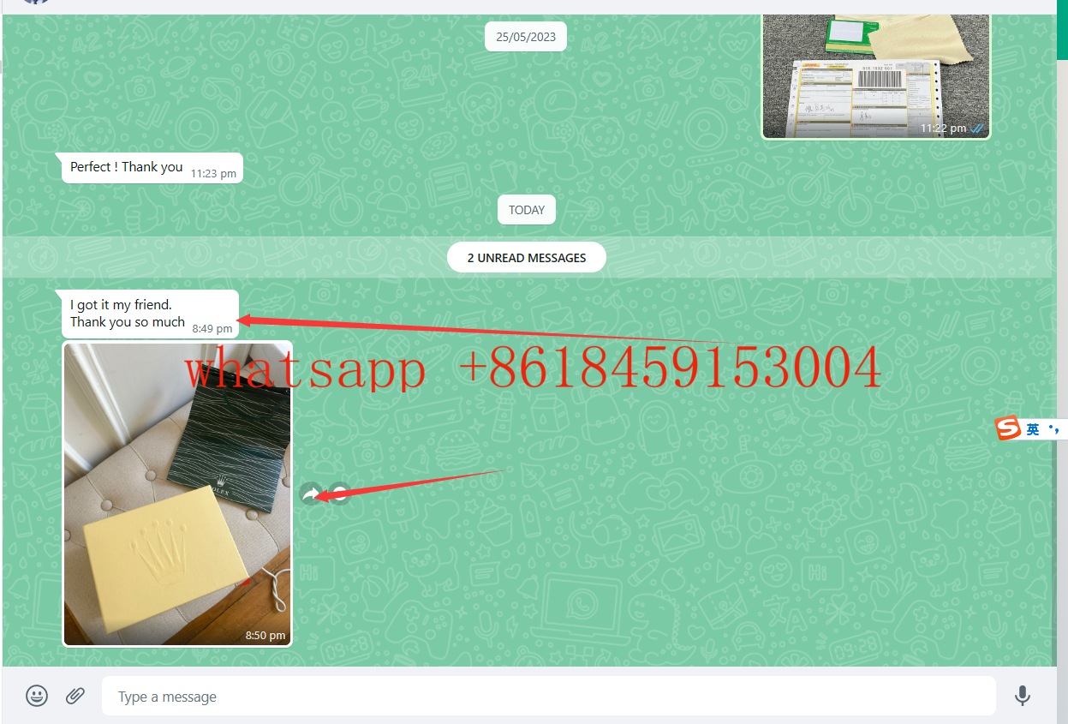Image resolution: width=1068 pixels, height=724 pixels.
Task: Select the 'Perfect ! Thank you' message
Action: click(x=127, y=167)
